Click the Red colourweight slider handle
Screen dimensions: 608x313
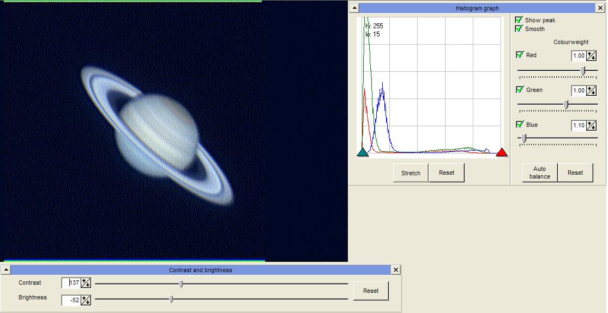coord(582,71)
